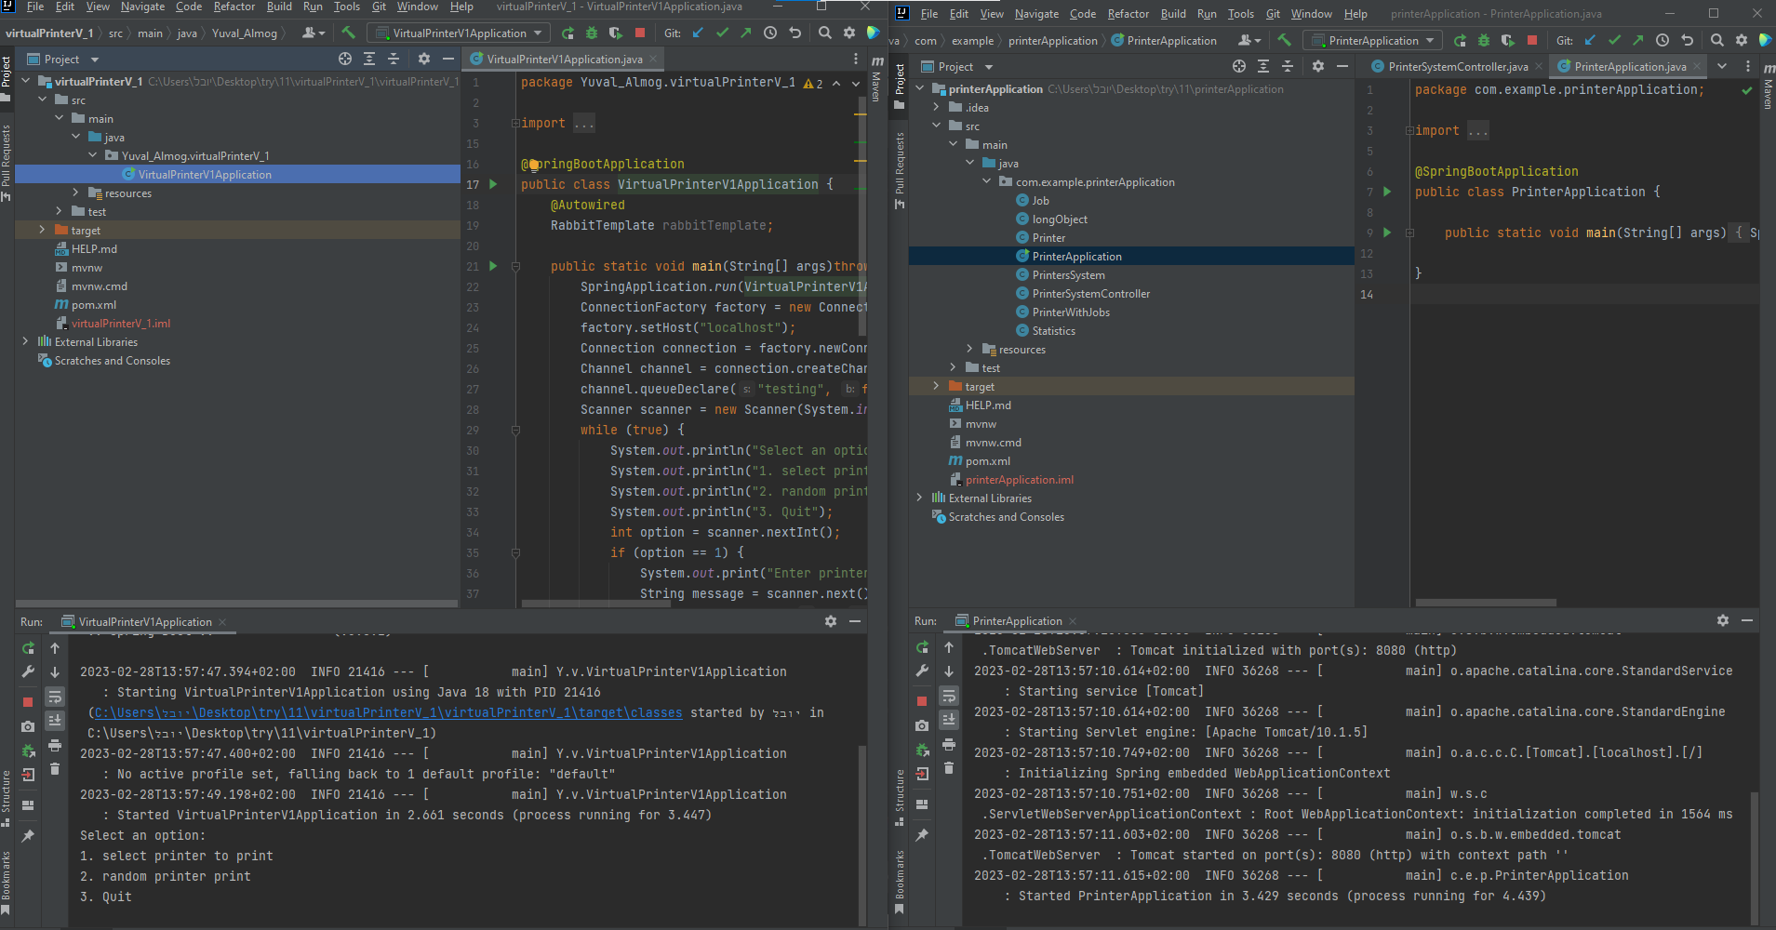Enable scroll to end in console output
The image size is (1776, 930).
55,722
